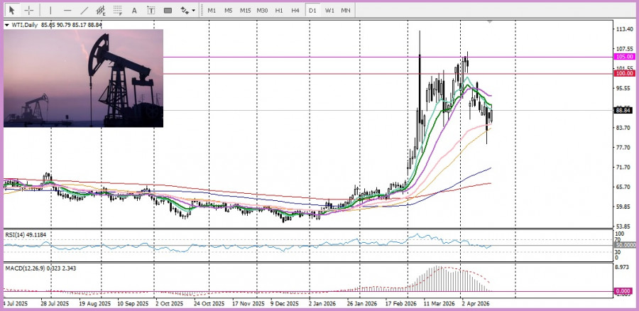Pick the vertical line drawing tool
639x311 pixels.
[x=50, y=11]
